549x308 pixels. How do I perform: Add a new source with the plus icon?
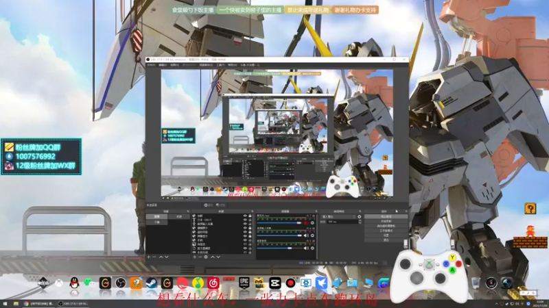195,257
